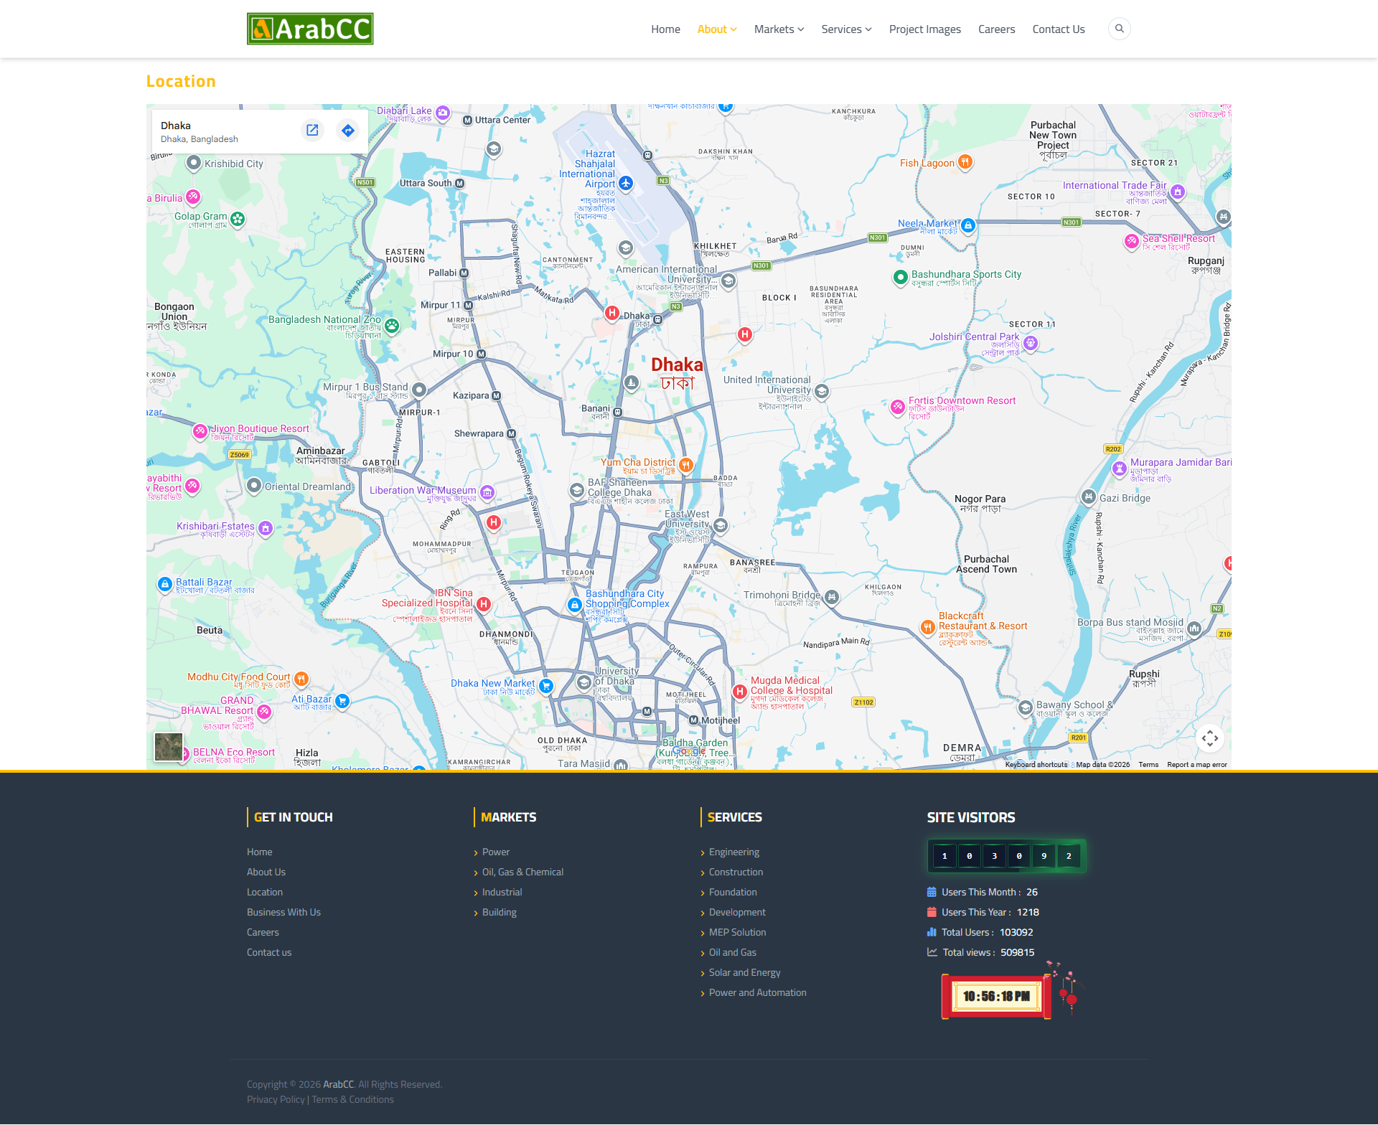Image resolution: width=1378 pixels, height=1125 pixels.
Task: Click the Jolshiri Central Park marker
Action: pos(1031,343)
